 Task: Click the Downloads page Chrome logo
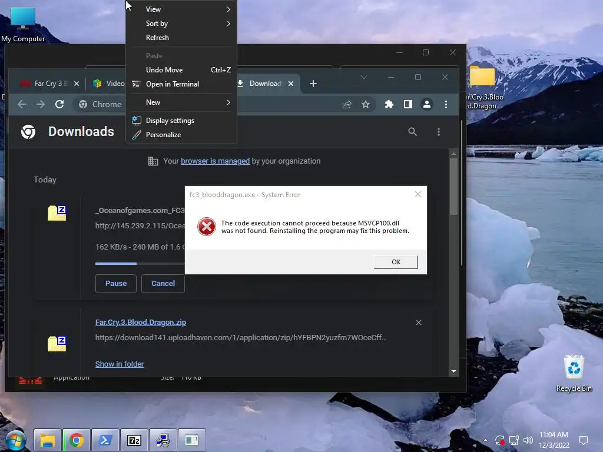[x=28, y=132]
